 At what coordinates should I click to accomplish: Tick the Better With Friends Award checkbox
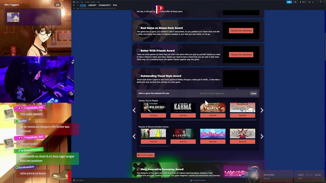[x=138, y=50]
